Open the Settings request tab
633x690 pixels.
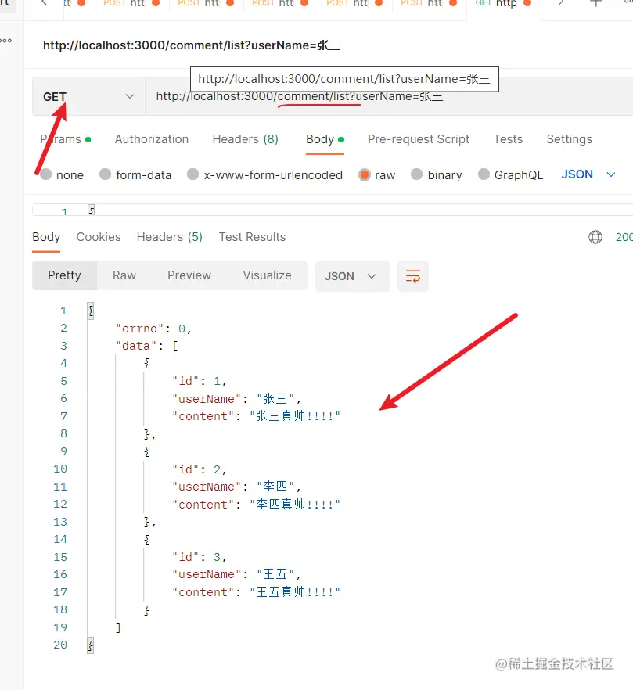coord(569,139)
